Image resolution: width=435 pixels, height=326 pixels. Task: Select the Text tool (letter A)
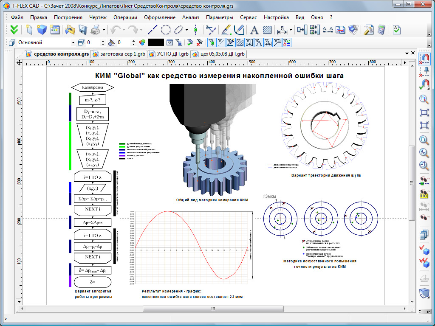254,30
